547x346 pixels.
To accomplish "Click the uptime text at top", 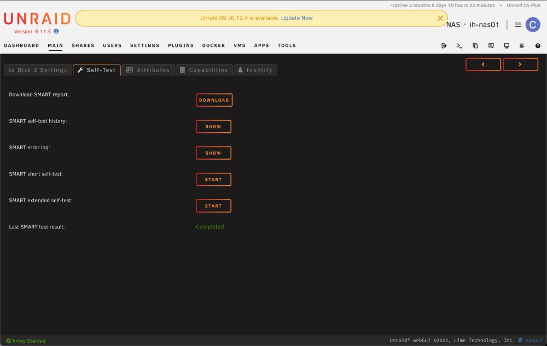I will (443, 5).
